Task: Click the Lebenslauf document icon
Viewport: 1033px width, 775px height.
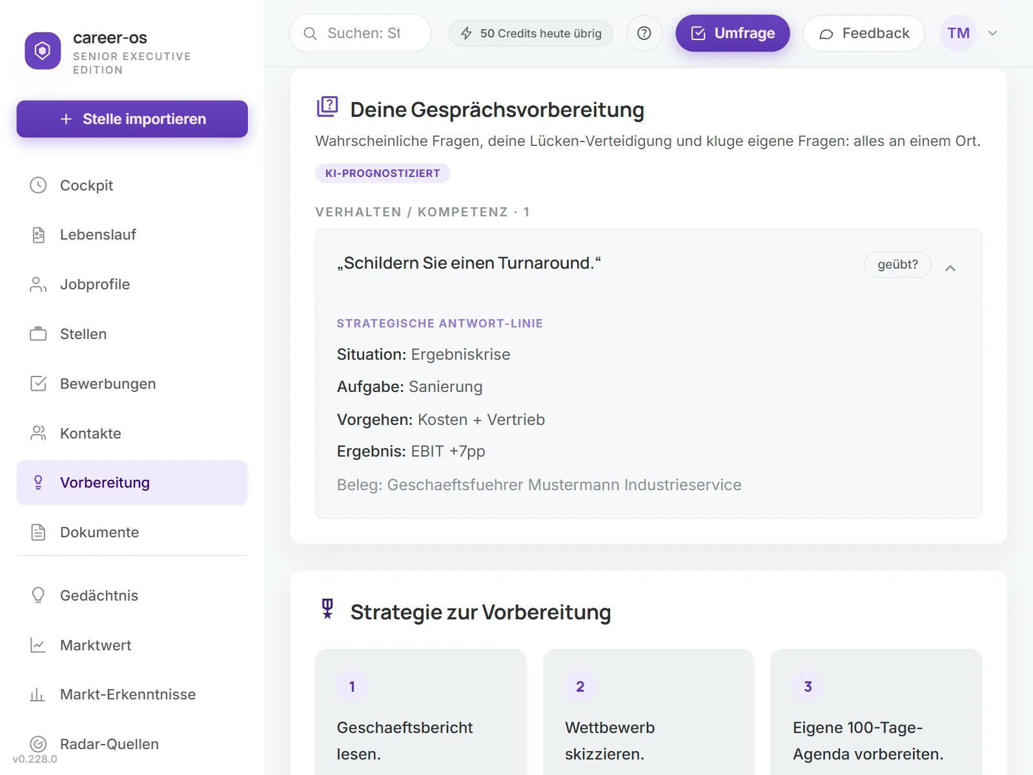Action: click(x=38, y=235)
